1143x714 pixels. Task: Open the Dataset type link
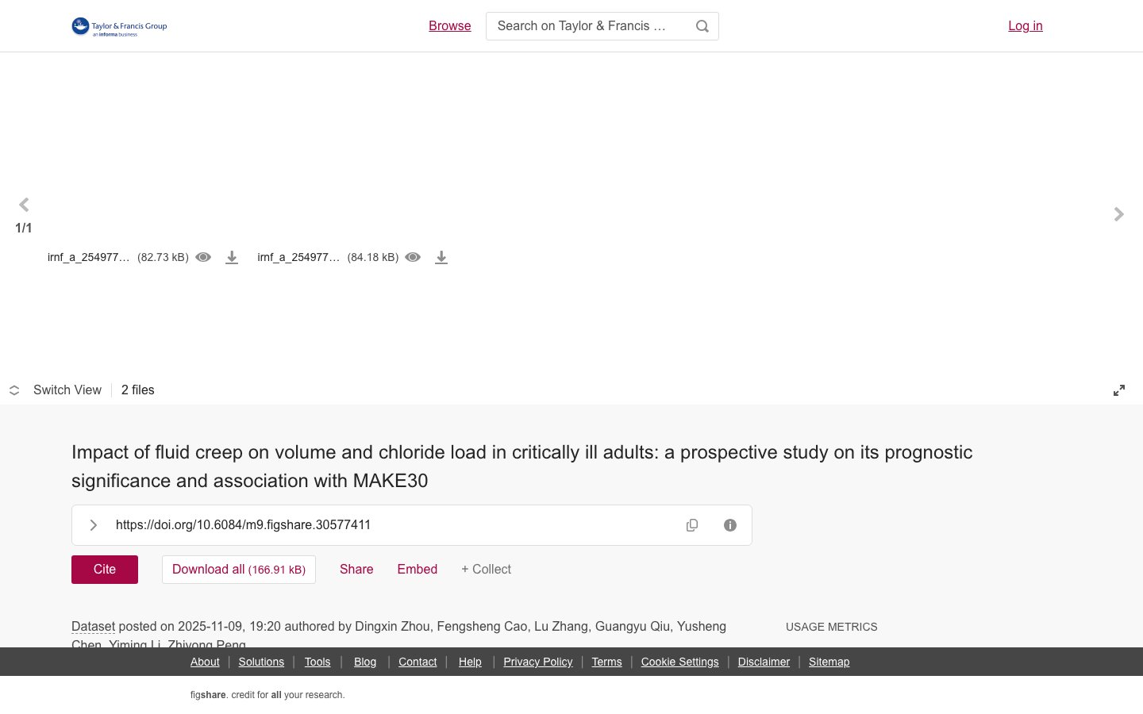tap(93, 627)
